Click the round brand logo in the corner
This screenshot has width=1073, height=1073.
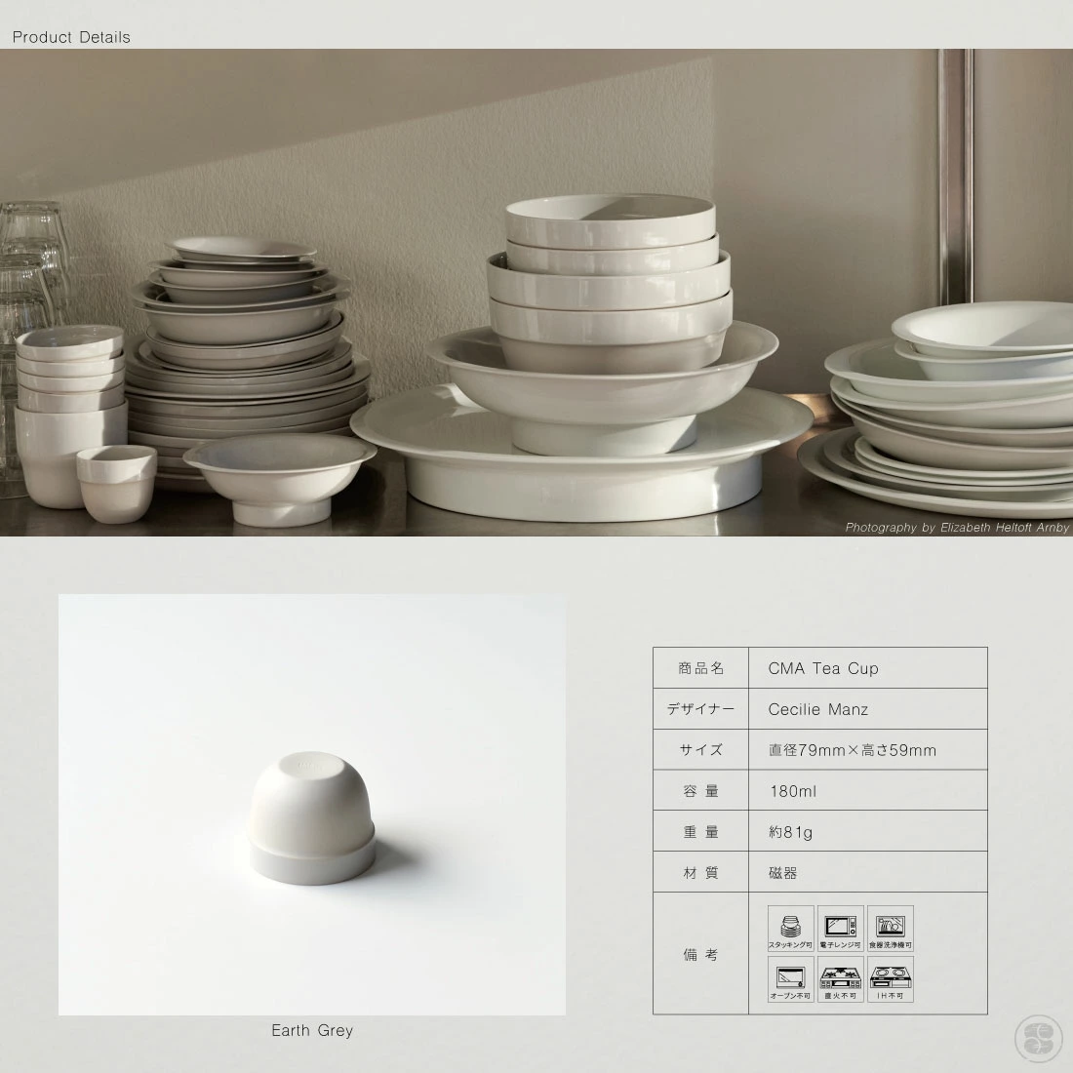tap(1038, 1038)
